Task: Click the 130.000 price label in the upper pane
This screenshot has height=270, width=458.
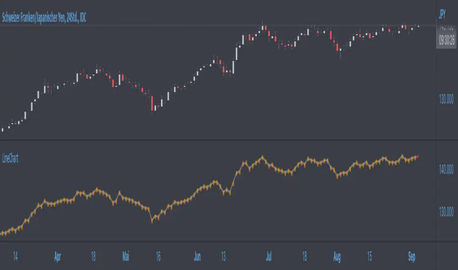Action: [x=446, y=100]
